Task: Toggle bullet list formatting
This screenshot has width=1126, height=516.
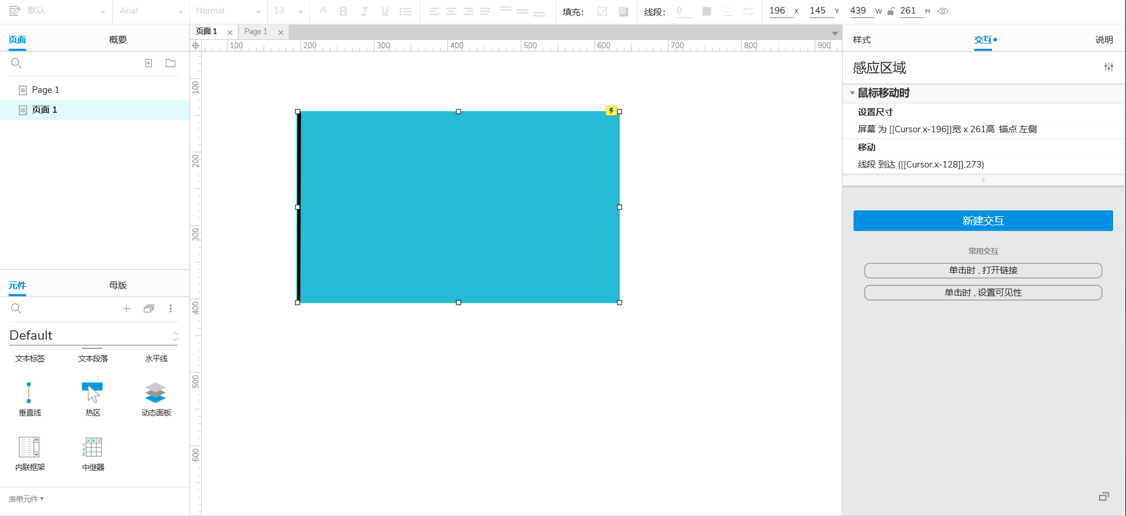Action: click(405, 11)
